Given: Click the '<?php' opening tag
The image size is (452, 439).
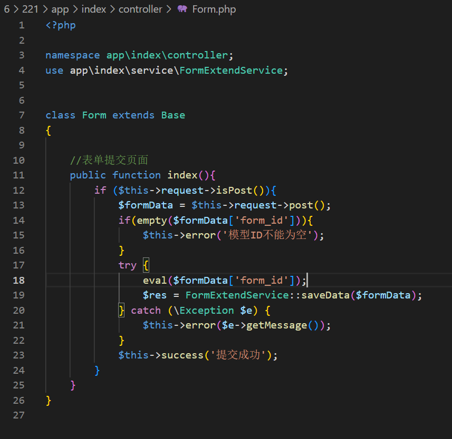Looking at the screenshot, I should [61, 25].
